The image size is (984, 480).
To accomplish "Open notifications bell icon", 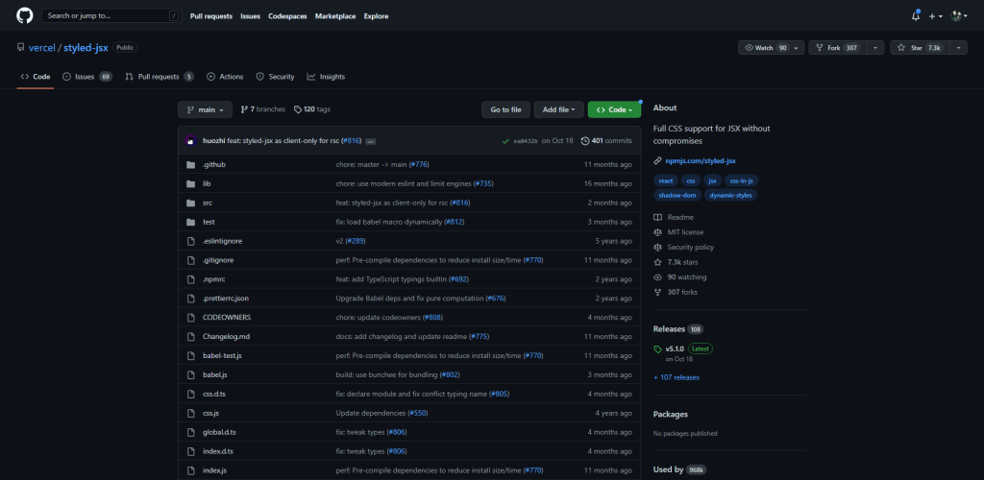I will (x=915, y=16).
